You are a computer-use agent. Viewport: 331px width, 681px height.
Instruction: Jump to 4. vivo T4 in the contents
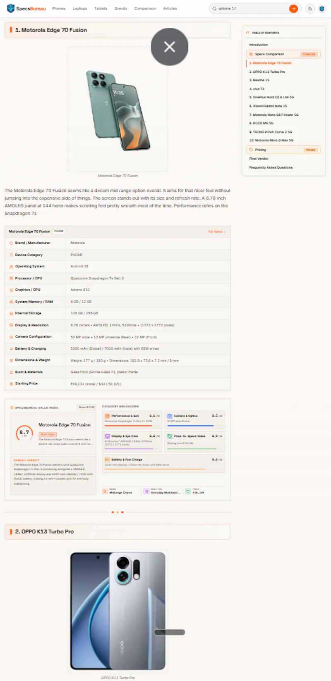pyautogui.click(x=257, y=89)
